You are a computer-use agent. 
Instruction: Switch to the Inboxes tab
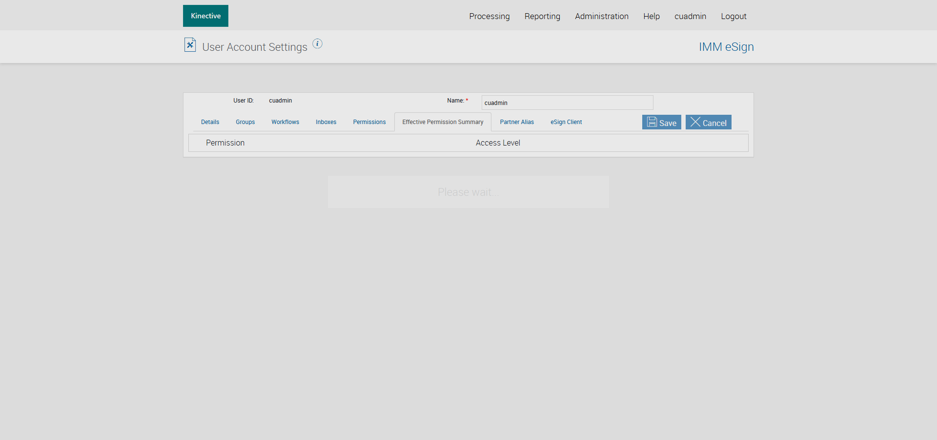pos(326,122)
